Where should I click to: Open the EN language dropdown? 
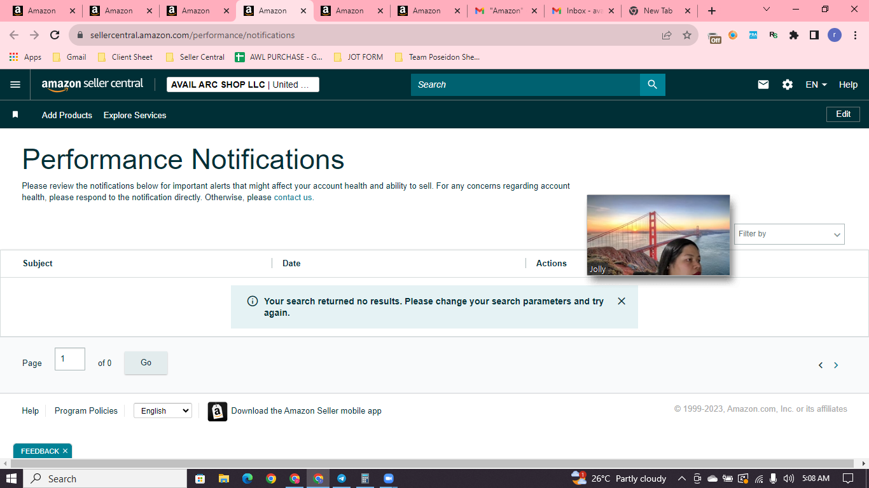[x=816, y=85]
